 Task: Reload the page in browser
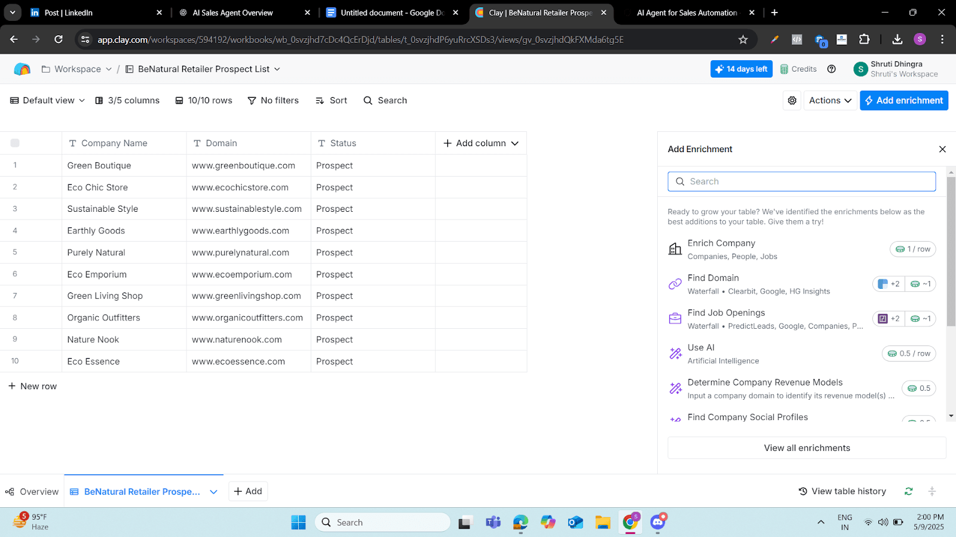point(59,39)
